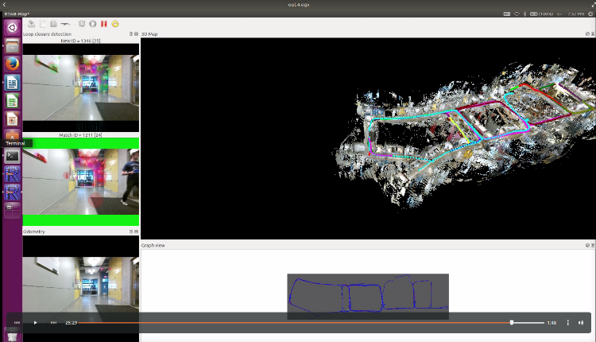The image size is (596, 342).
Task: Open LibreOffice Calc from the launcher
Action: (x=12, y=101)
